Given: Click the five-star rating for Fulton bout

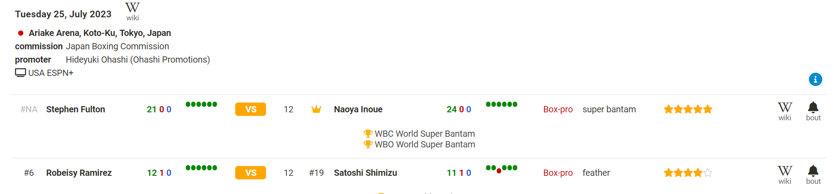Looking at the screenshot, I should 688,109.
